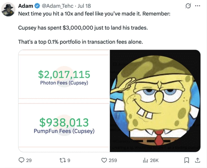Click the blue verified badge

(37, 6)
